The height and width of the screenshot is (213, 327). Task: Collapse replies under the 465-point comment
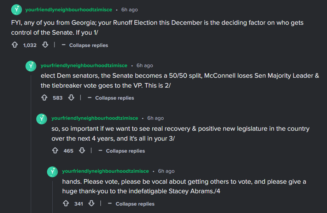click(122, 151)
